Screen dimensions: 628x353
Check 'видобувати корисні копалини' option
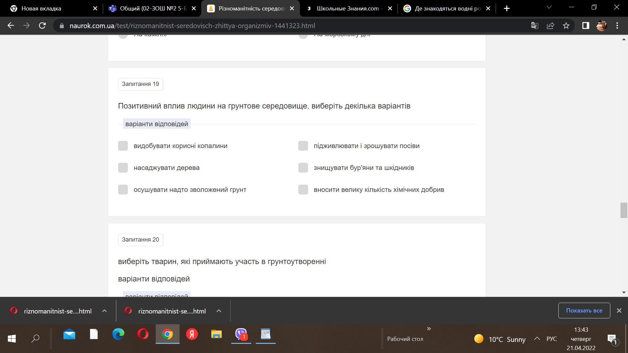click(123, 146)
